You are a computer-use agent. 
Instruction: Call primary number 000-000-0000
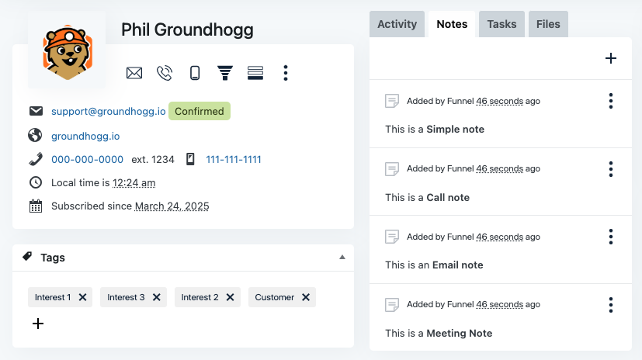click(x=87, y=160)
